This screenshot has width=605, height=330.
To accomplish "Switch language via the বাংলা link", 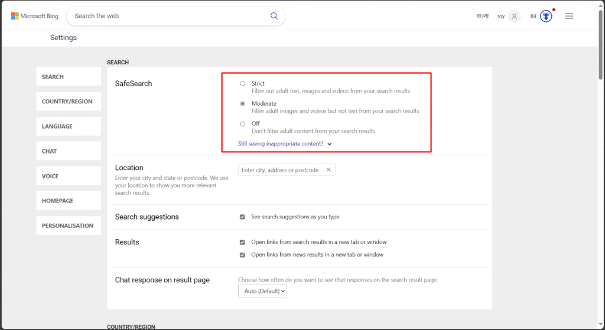I will (482, 16).
